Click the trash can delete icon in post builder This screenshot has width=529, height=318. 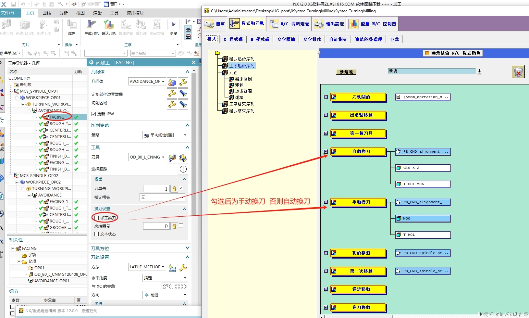click(518, 72)
